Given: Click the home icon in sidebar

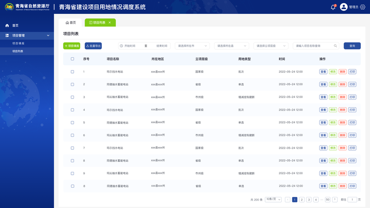Looking at the screenshot, I should pyautogui.click(x=7, y=25).
